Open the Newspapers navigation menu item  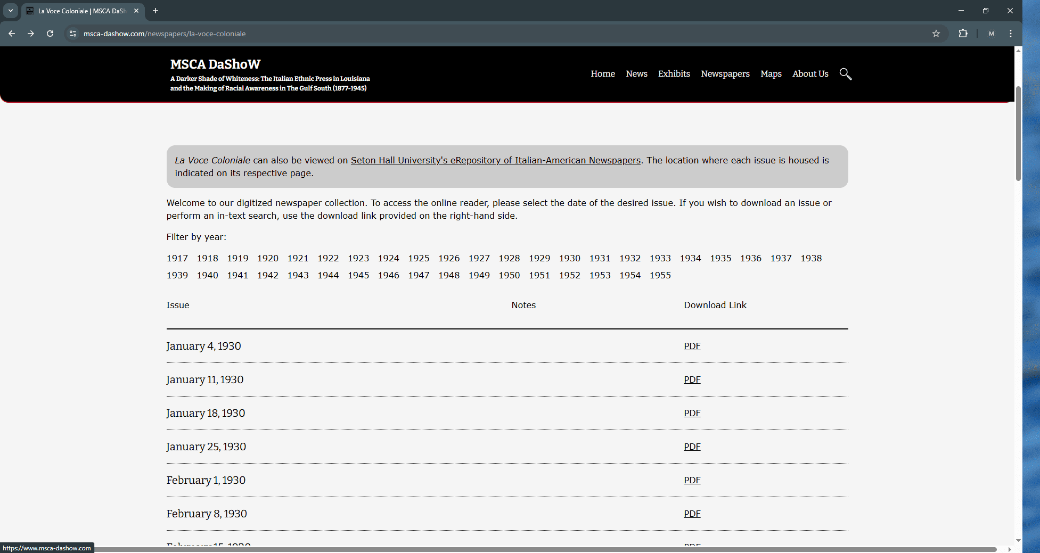[725, 74]
